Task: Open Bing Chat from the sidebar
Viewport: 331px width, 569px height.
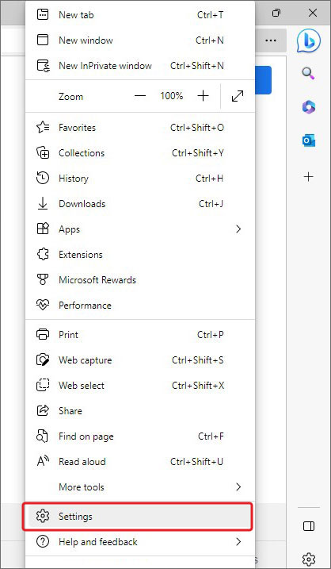Action: (x=309, y=40)
